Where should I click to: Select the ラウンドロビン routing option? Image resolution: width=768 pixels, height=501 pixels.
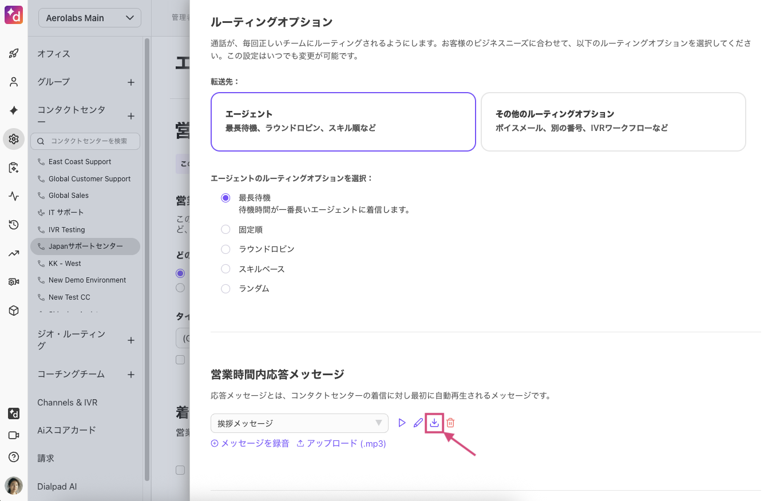click(225, 249)
